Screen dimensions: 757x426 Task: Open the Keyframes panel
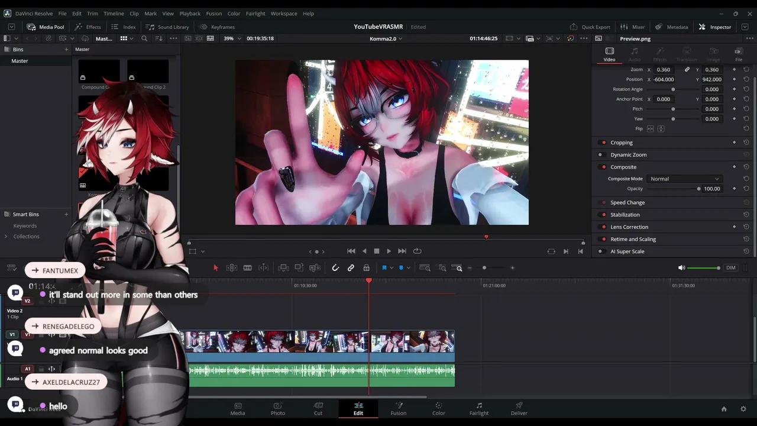tap(217, 27)
